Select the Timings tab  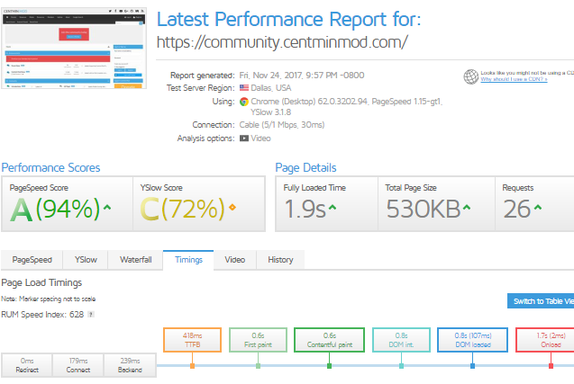(x=188, y=260)
